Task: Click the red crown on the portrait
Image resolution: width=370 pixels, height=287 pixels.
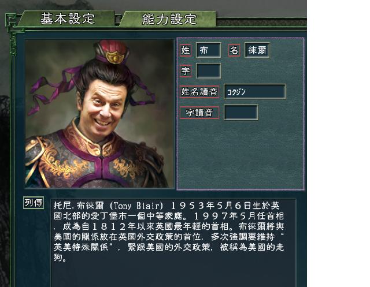Action: (x=112, y=51)
